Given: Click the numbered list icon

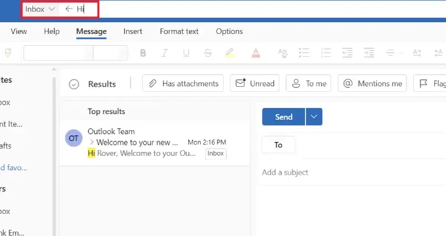Looking at the screenshot, I should point(326,53).
